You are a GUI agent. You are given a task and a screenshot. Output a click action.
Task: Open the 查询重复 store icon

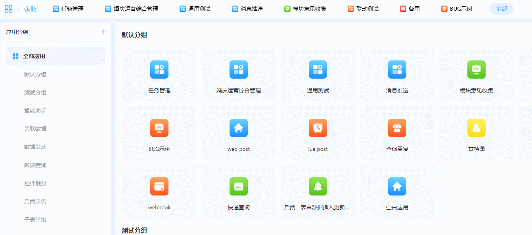(x=397, y=128)
